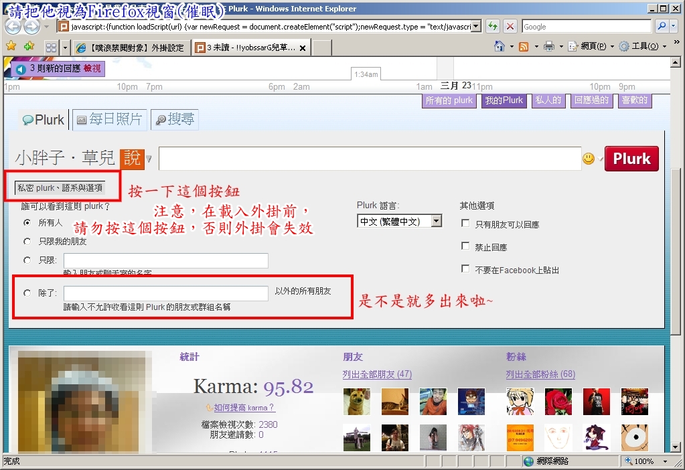Image resolution: width=685 pixels, height=470 pixels.
Task: Go to the browser Home page icon
Action: click(x=499, y=46)
